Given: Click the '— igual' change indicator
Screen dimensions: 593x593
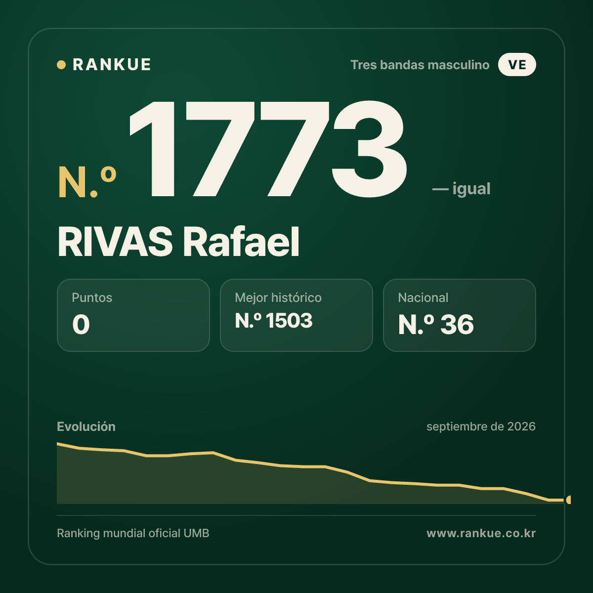Looking at the screenshot, I should click(x=462, y=189).
